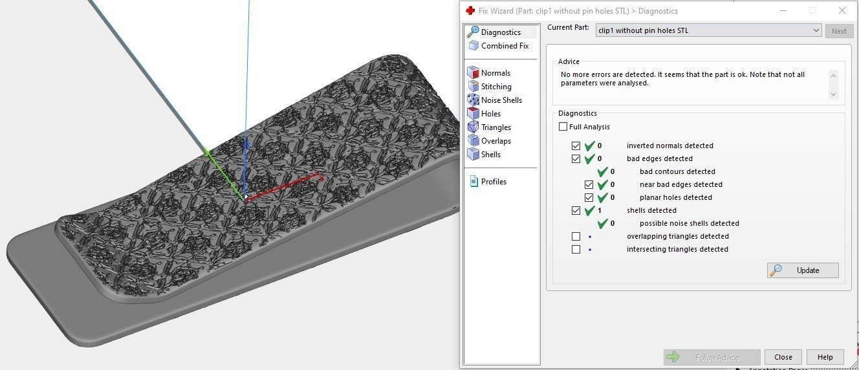Click the 'possible noise shells detected' text
The image size is (859, 370).
tap(689, 223)
